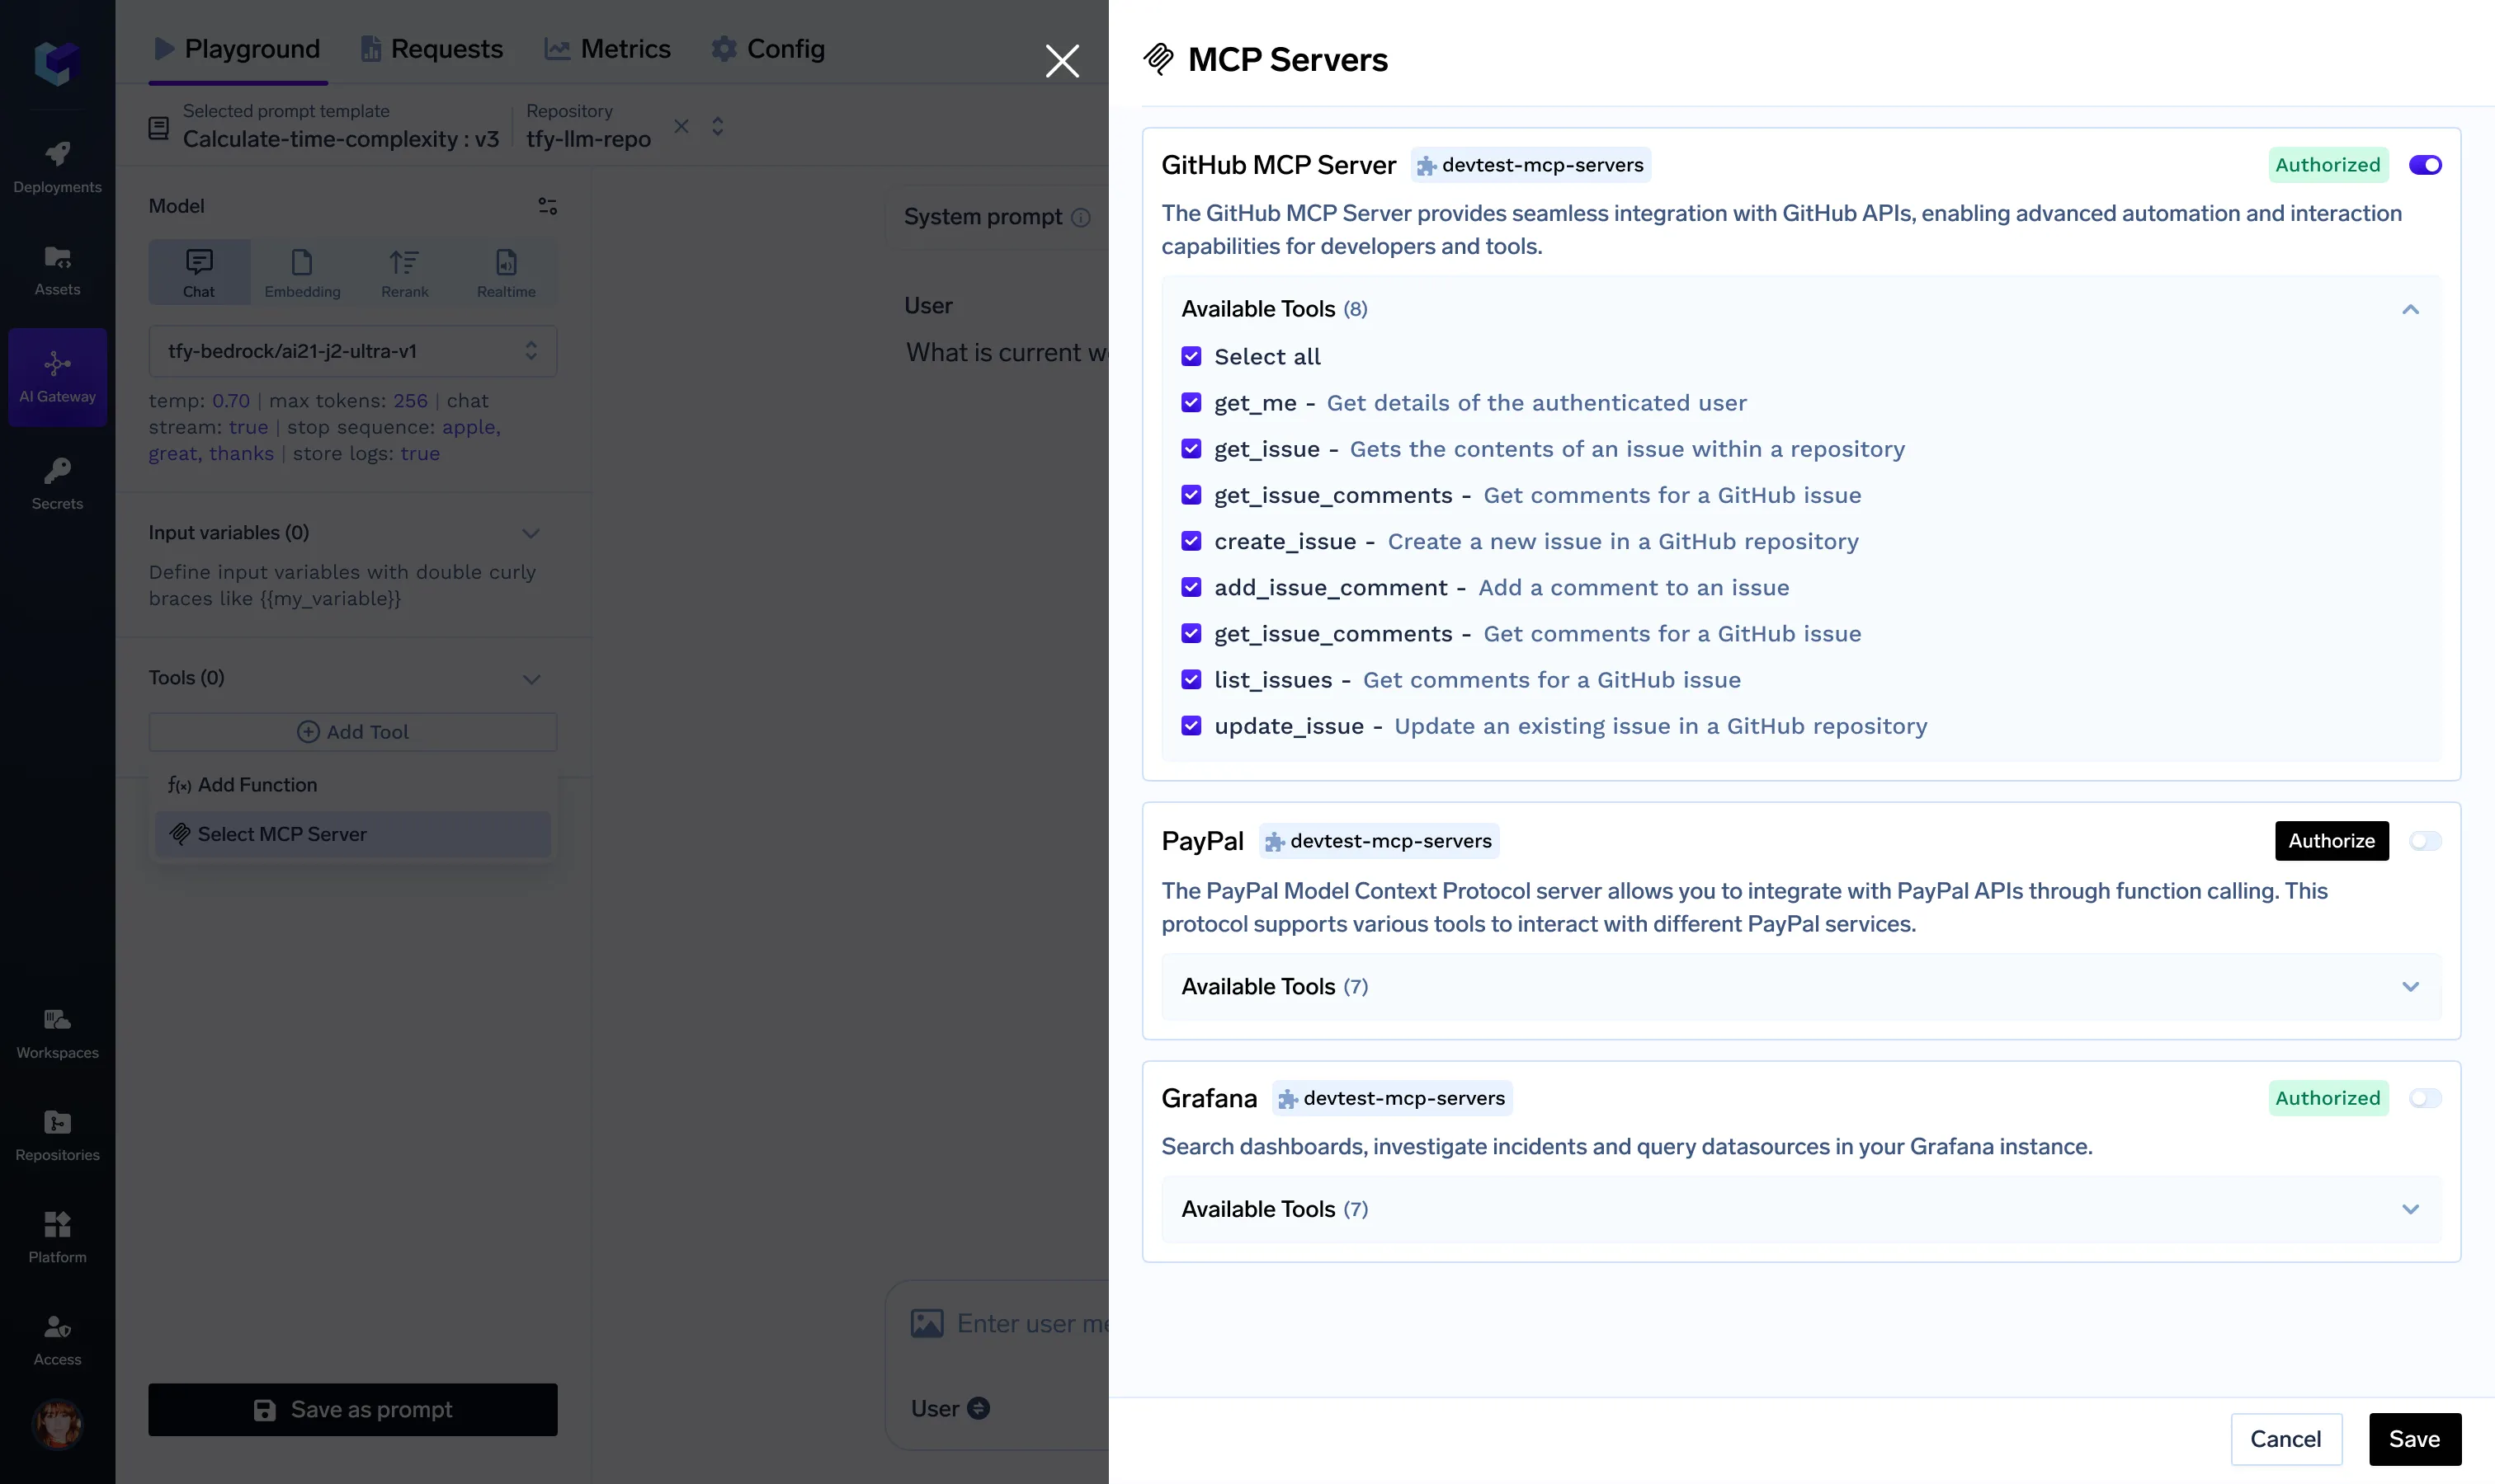Uncheck the Select all checkbox

coord(1191,357)
